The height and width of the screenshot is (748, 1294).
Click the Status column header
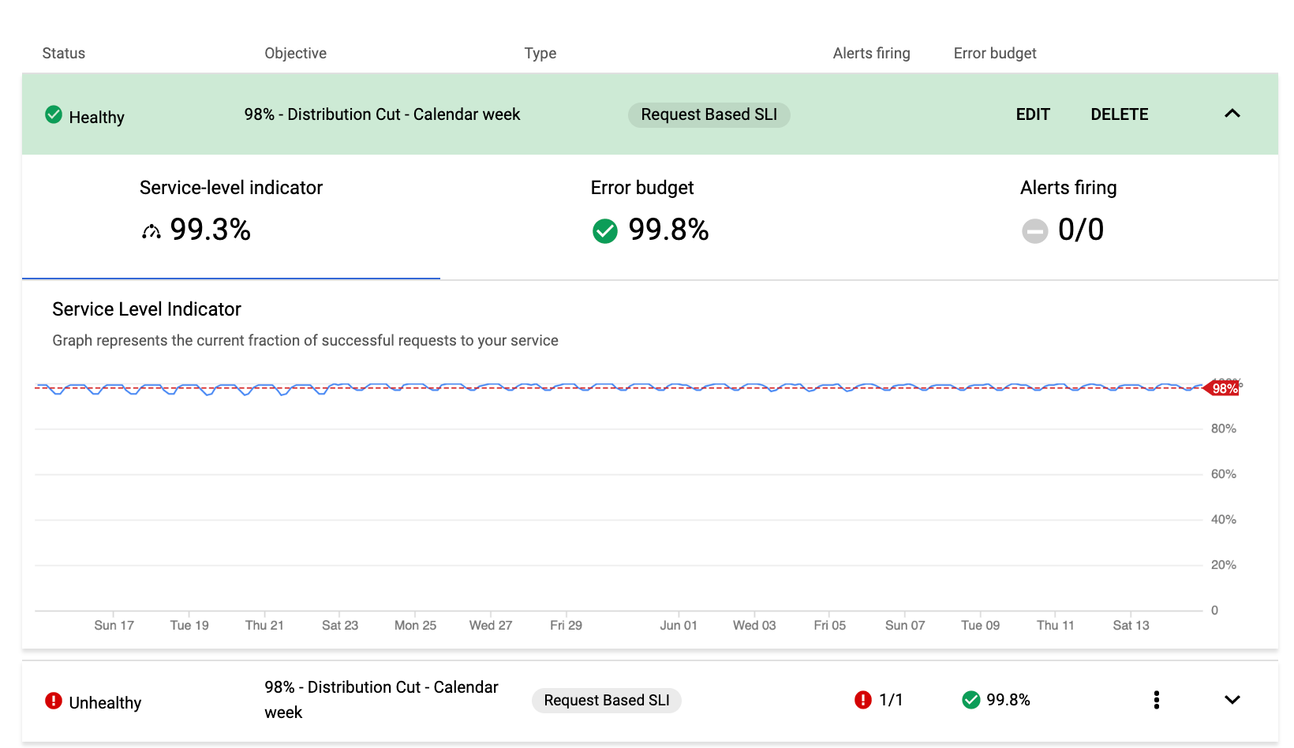(63, 53)
